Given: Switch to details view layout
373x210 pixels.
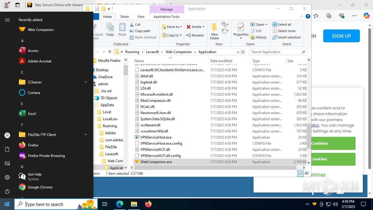Looking at the screenshot, I should 300,173.
